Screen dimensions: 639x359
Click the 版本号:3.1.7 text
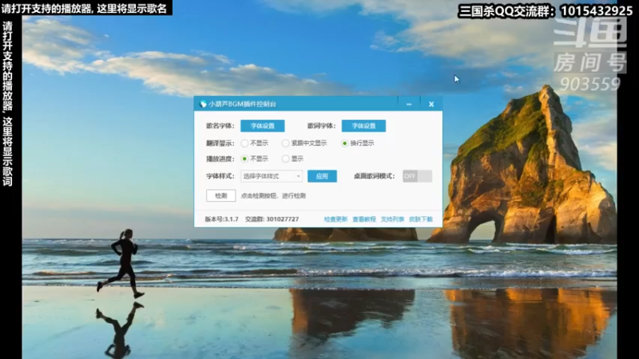pos(222,219)
